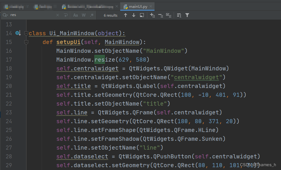This screenshot has height=170, width=281.
Task: Click QtWidgets.QWidget on line 18
Action: 158,69
